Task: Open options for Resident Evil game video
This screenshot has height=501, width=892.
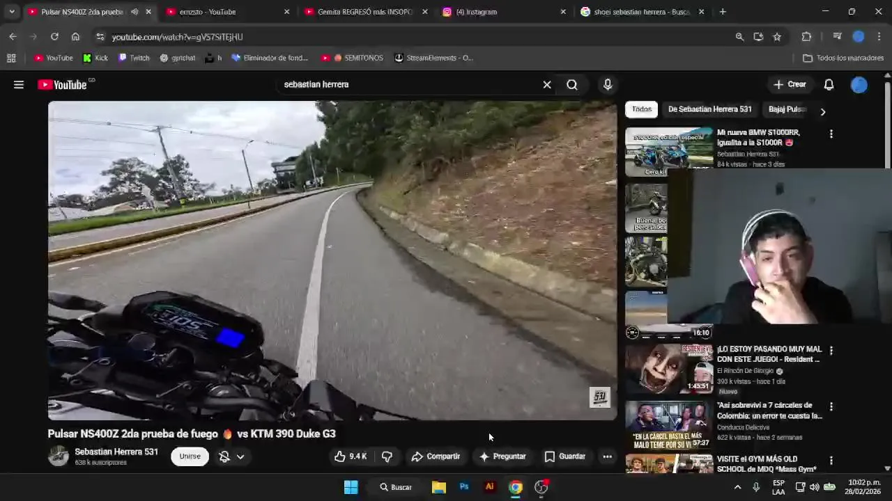Action: coord(831,351)
